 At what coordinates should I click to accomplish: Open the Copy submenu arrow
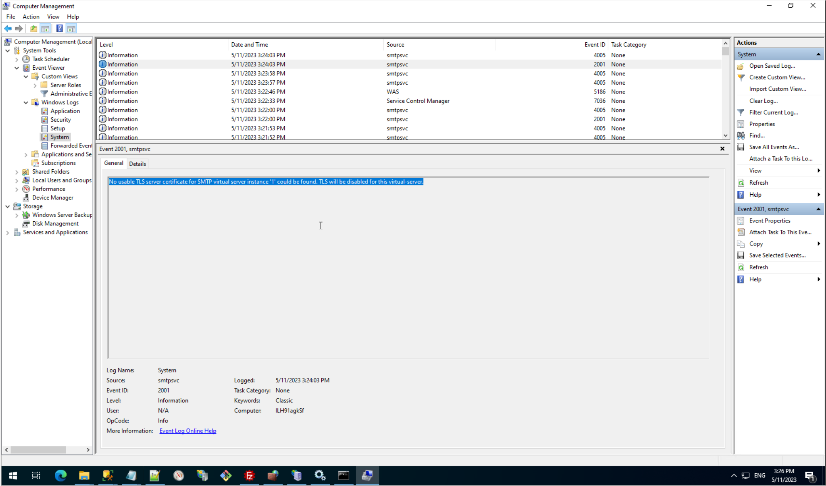point(818,244)
